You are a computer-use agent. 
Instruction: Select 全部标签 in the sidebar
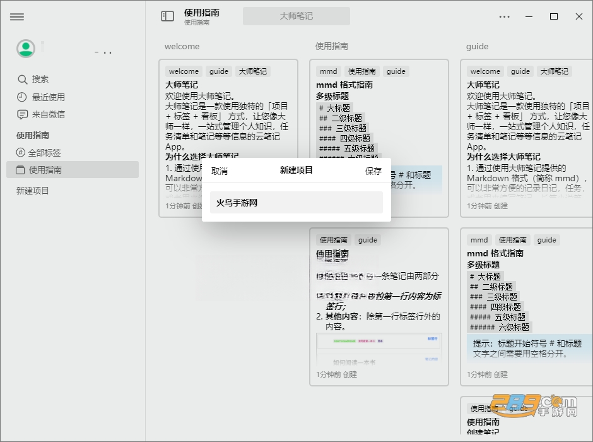click(x=44, y=153)
